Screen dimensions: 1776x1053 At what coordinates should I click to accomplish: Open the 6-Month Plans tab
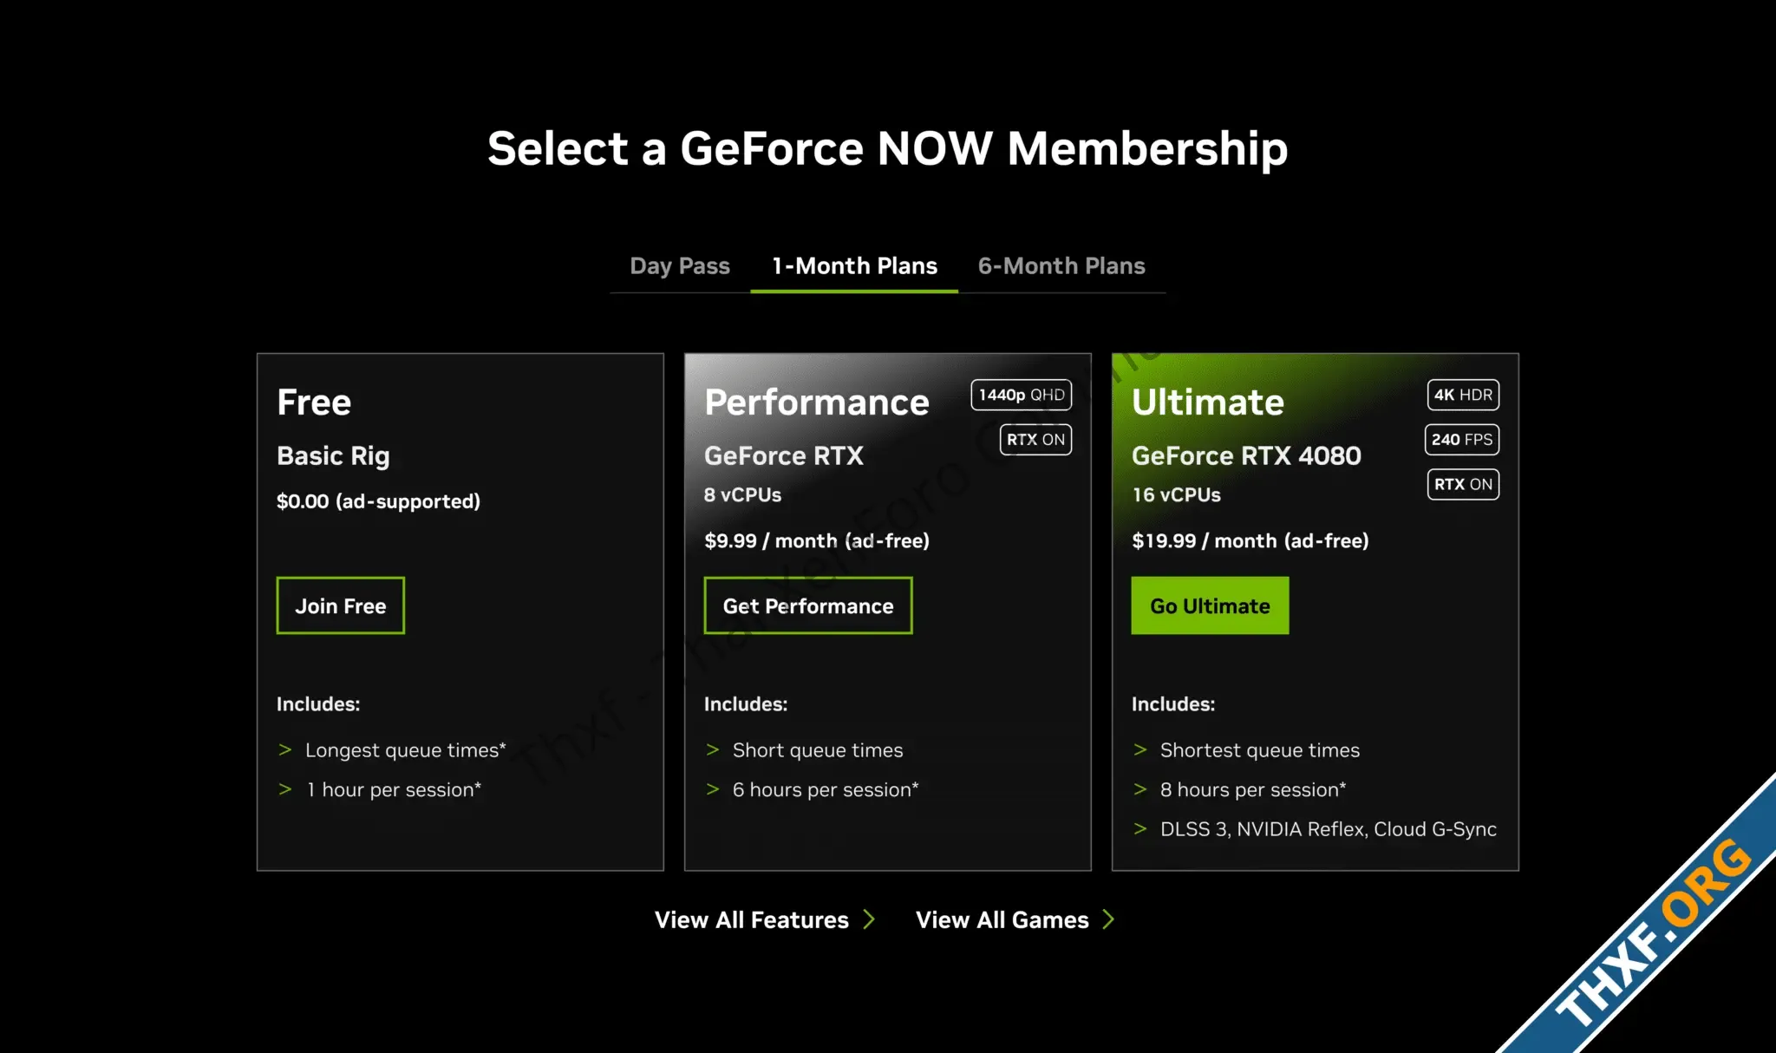click(x=1061, y=265)
